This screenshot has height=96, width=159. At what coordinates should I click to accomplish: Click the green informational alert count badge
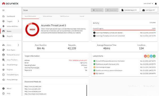[154, 56]
